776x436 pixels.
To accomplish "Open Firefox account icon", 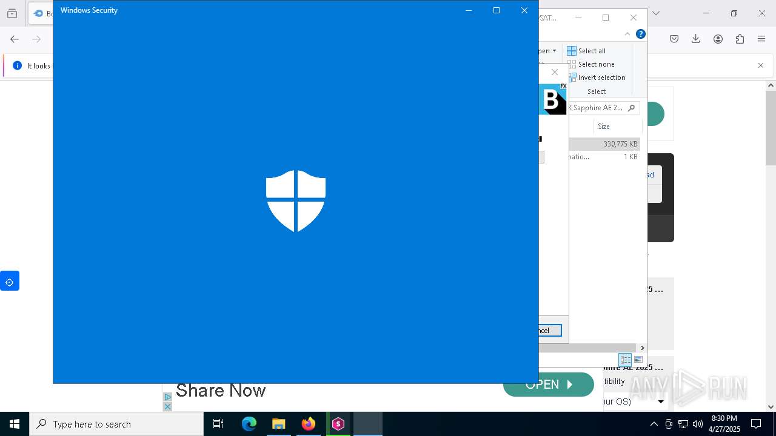I will click(x=718, y=39).
